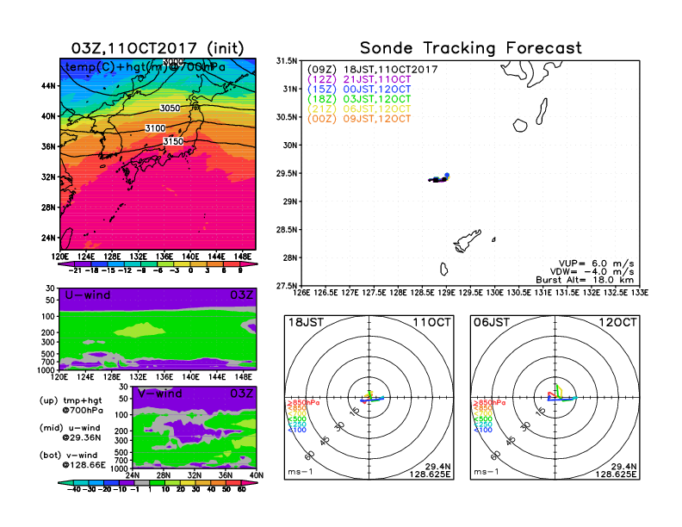This screenshot has height=527, width=682.
Task: Click the '1000' pressure tick on the U-wind panel
Action: [x=46, y=370]
